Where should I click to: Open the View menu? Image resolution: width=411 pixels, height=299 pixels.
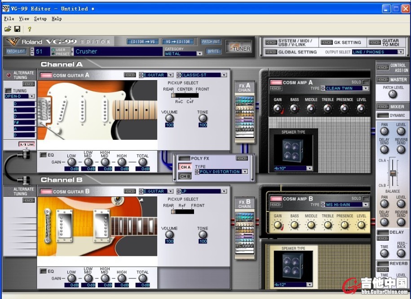(24, 19)
